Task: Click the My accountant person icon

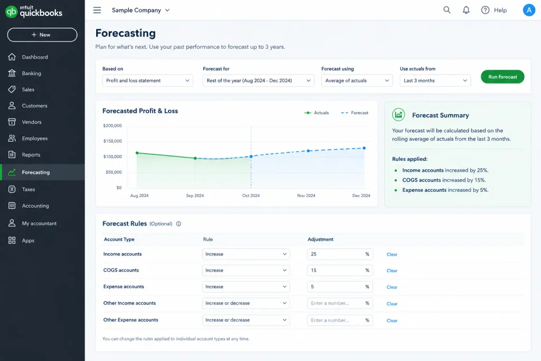Action: coord(12,223)
